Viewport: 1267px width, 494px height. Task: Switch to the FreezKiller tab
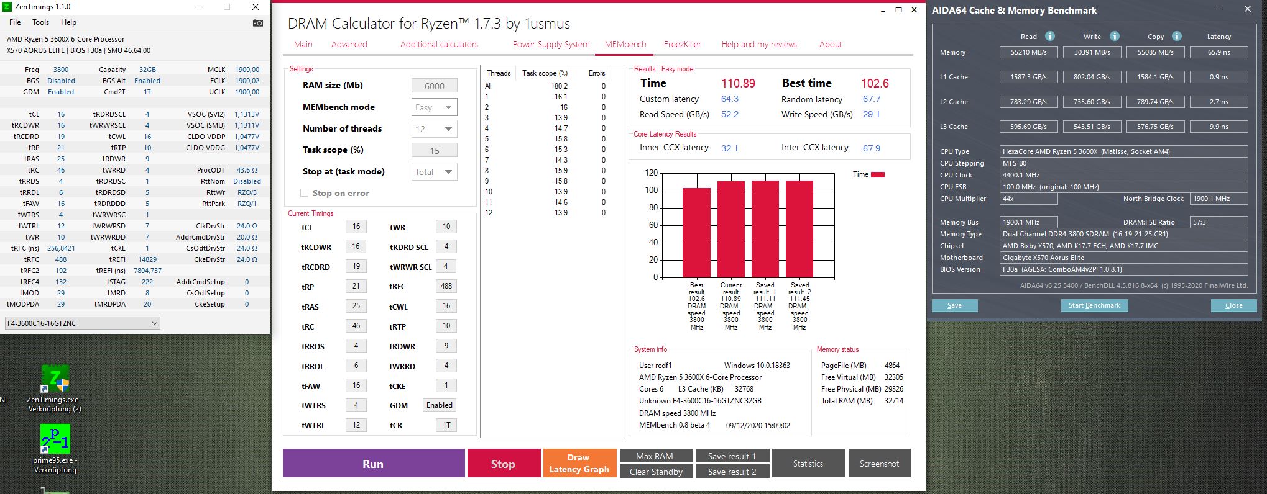[x=682, y=44]
